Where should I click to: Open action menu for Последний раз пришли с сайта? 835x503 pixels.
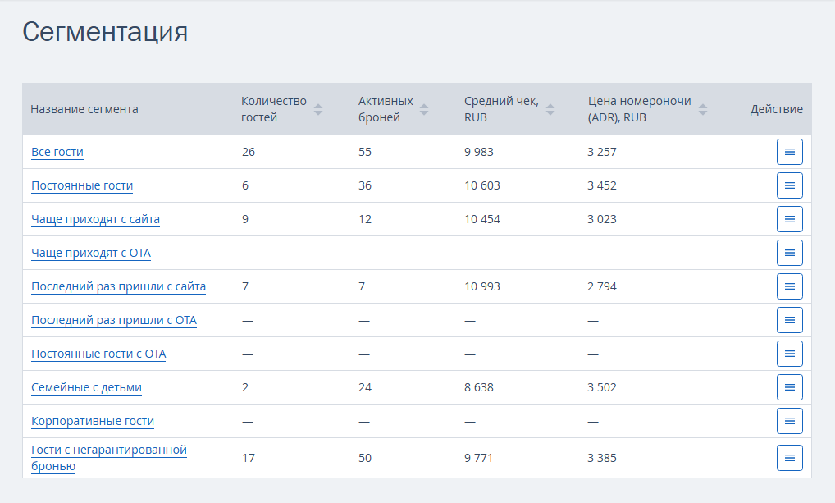tap(789, 286)
